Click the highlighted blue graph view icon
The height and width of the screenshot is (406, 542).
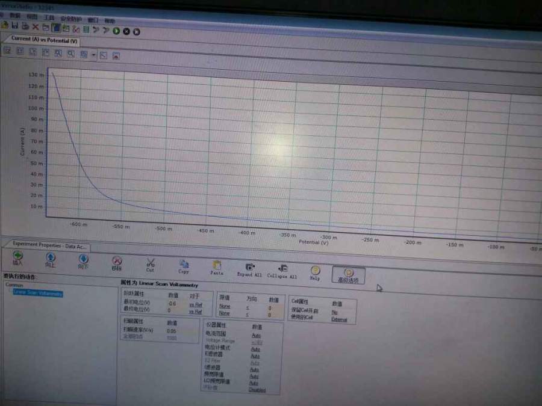pos(55,28)
